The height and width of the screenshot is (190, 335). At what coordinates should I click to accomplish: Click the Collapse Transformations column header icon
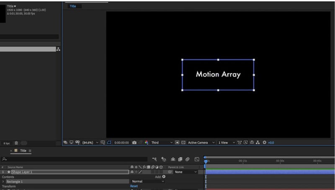coord(136,167)
